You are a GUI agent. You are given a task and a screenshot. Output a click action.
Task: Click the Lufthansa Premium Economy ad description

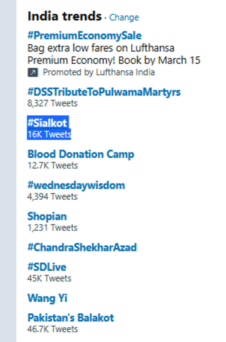(114, 54)
